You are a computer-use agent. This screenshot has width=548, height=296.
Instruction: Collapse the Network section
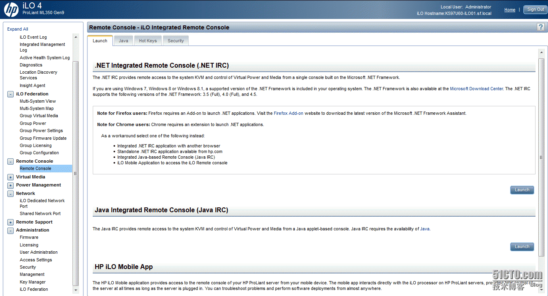(10, 194)
